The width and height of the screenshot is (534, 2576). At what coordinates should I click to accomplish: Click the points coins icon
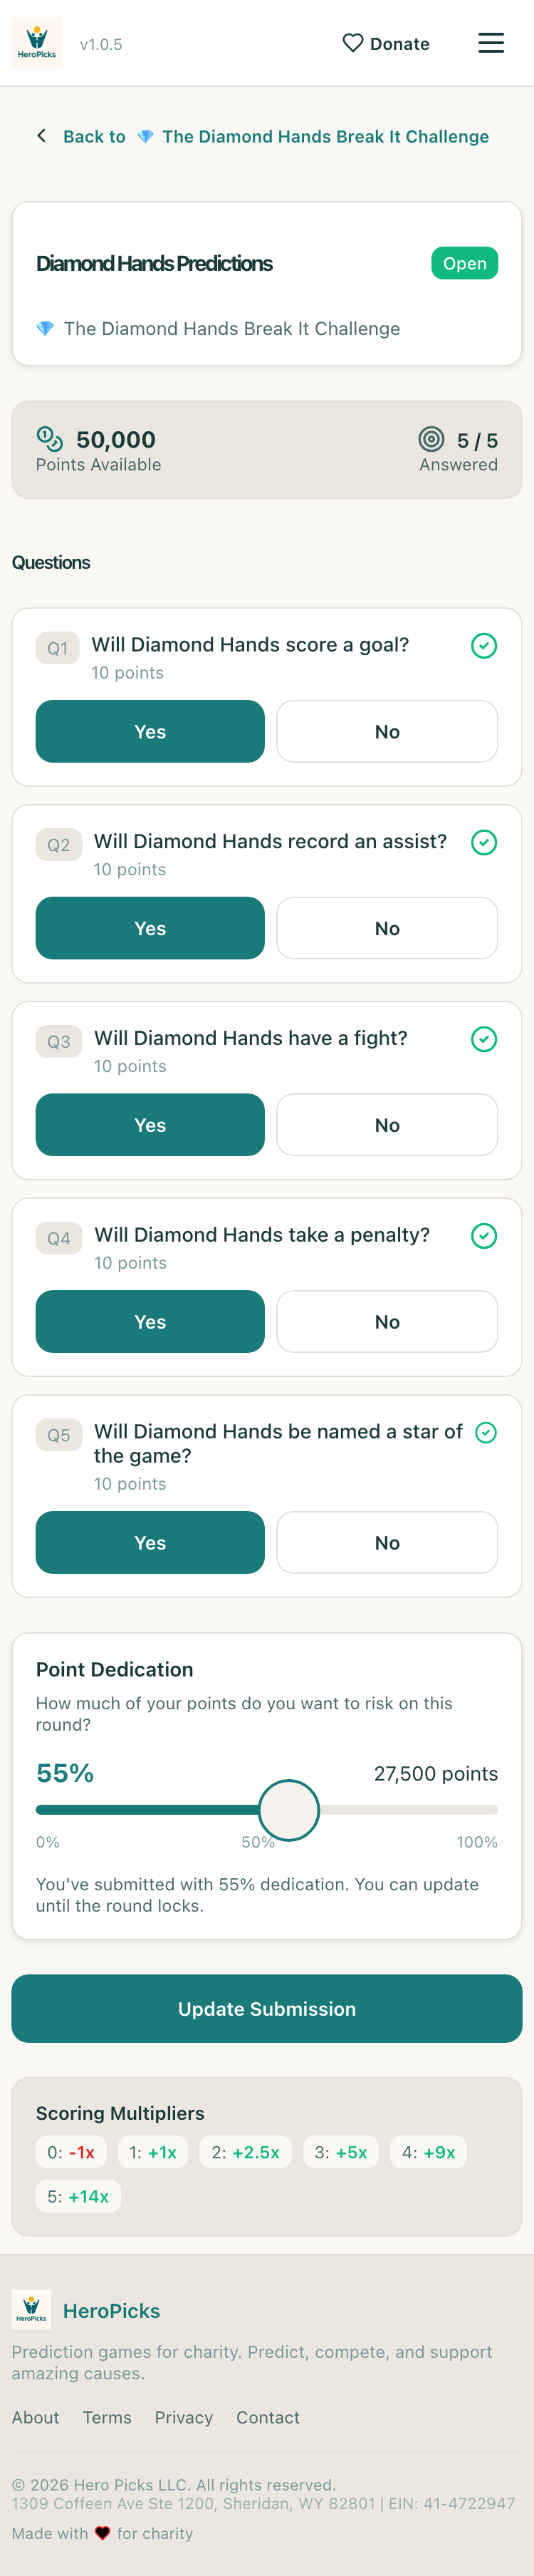click(49, 438)
